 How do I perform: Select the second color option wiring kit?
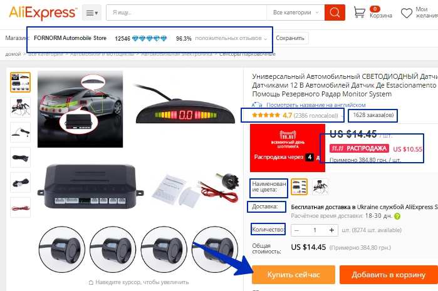coord(320,186)
